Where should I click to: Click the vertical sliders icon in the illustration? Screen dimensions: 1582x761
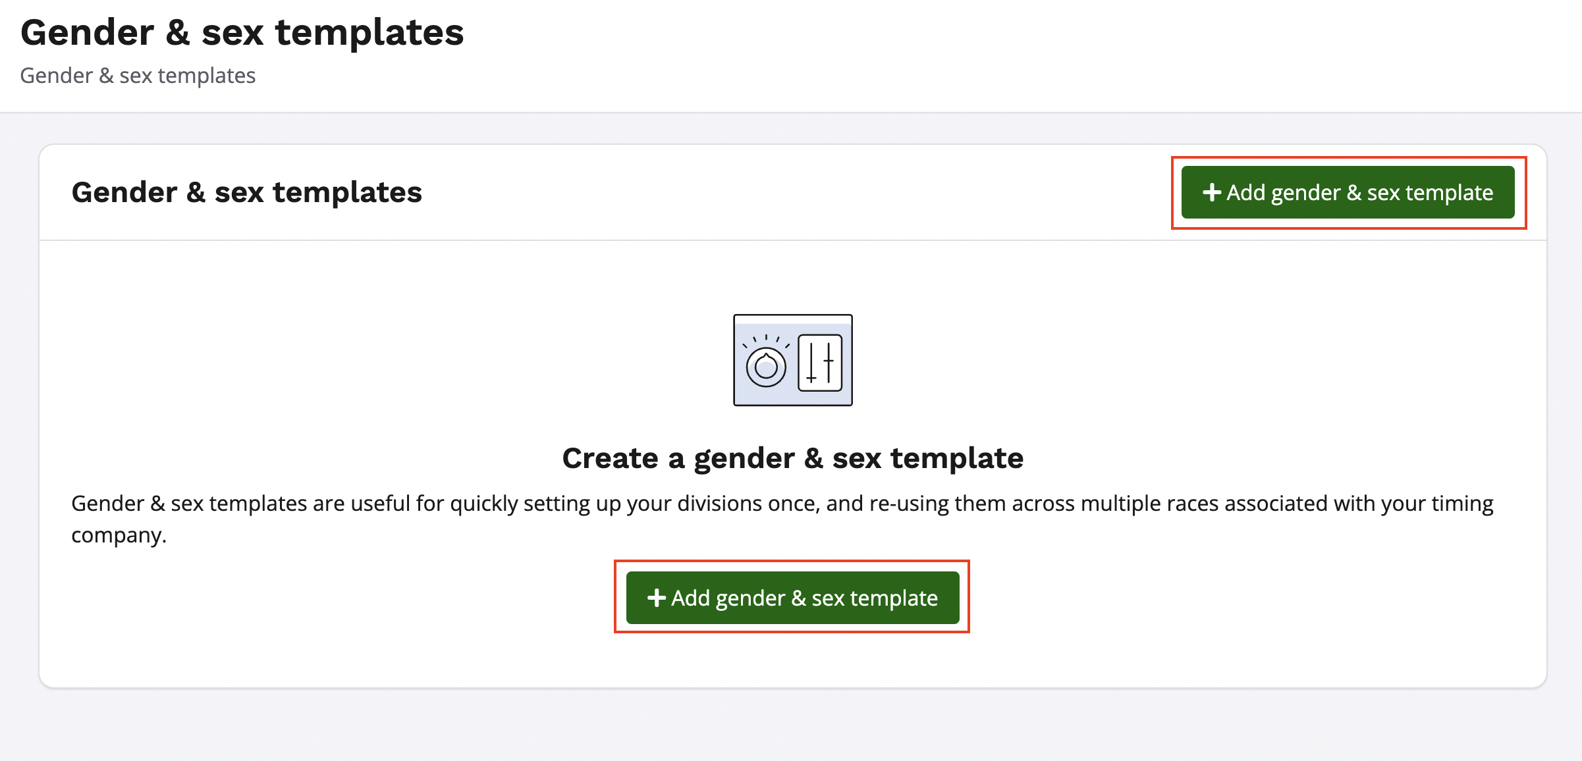tap(819, 363)
